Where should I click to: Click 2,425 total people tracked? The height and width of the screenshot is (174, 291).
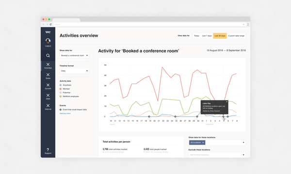tap(155, 149)
